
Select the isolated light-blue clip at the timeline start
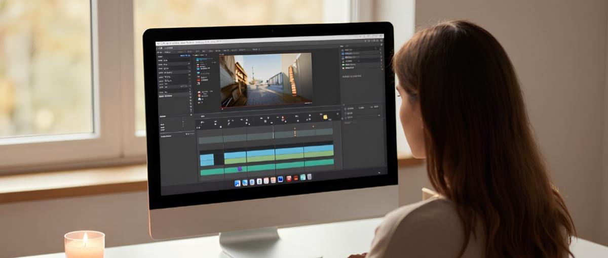coord(207,160)
